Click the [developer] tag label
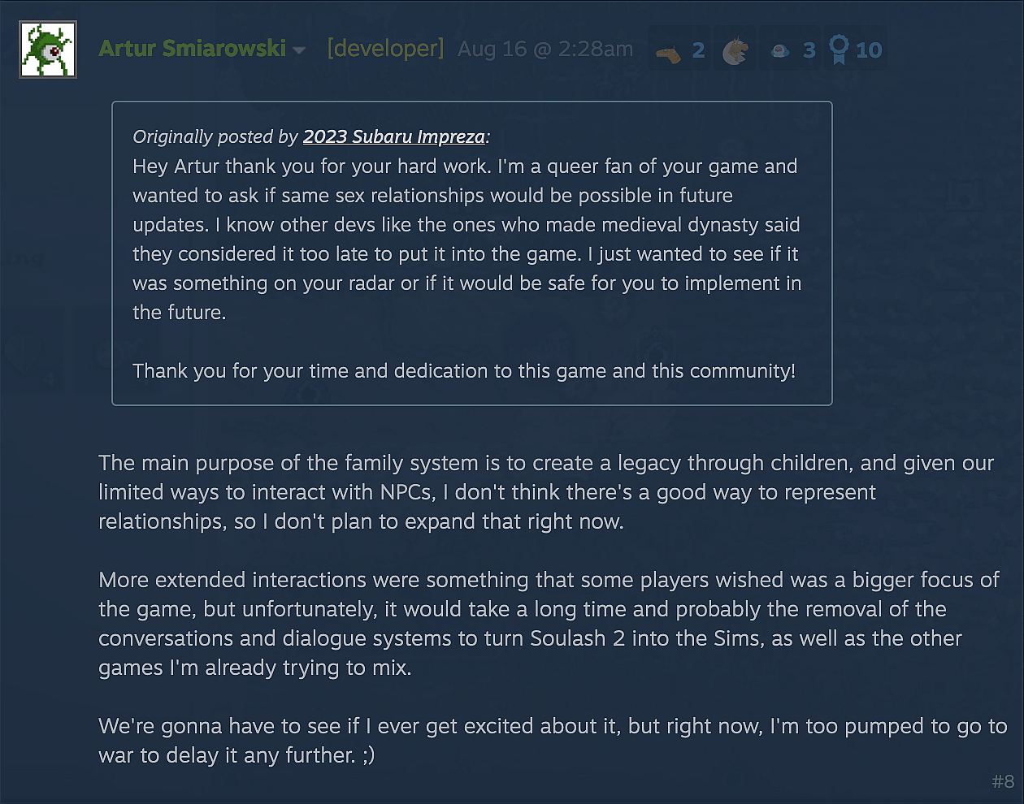 click(x=384, y=49)
